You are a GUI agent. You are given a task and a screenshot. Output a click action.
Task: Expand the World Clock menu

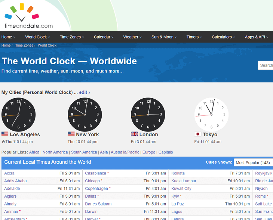click(37, 37)
